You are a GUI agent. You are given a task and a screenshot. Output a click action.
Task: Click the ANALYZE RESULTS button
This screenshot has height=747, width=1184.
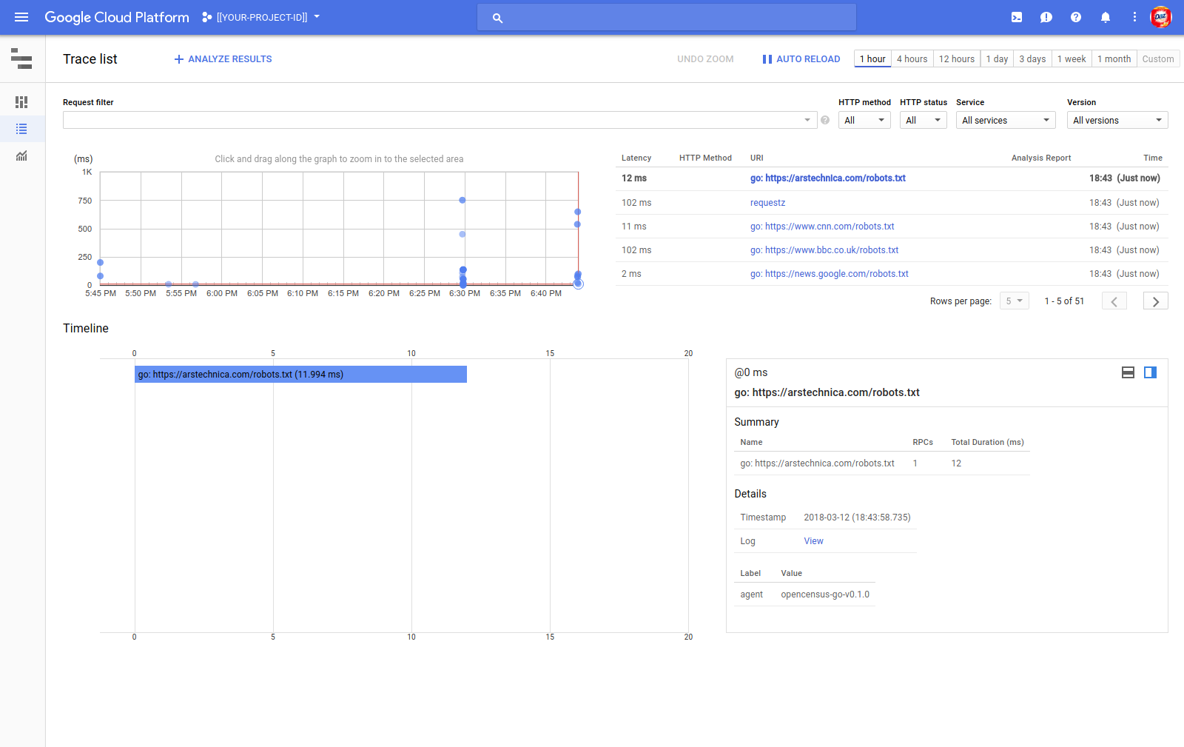coord(222,58)
